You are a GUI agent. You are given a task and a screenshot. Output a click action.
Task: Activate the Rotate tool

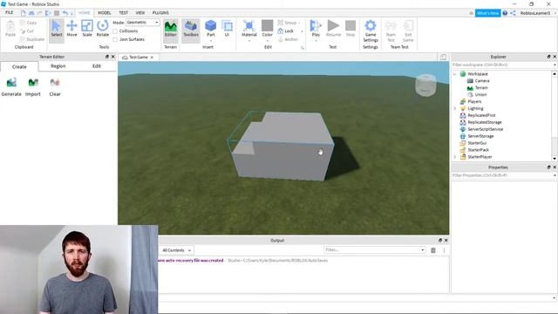tap(103, 29)
